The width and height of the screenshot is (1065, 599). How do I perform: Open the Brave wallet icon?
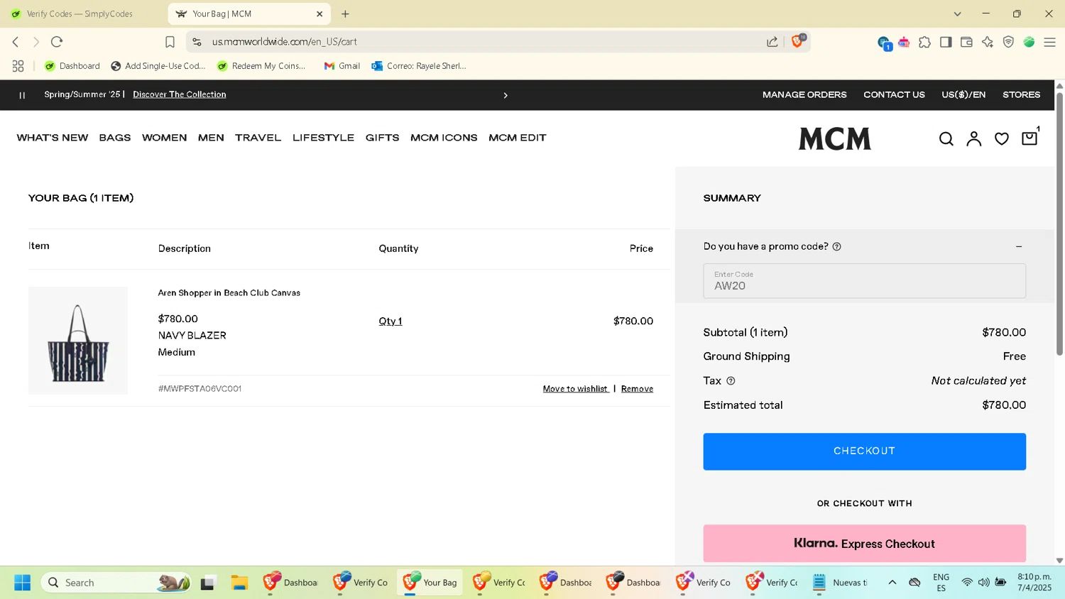(966, 43)
